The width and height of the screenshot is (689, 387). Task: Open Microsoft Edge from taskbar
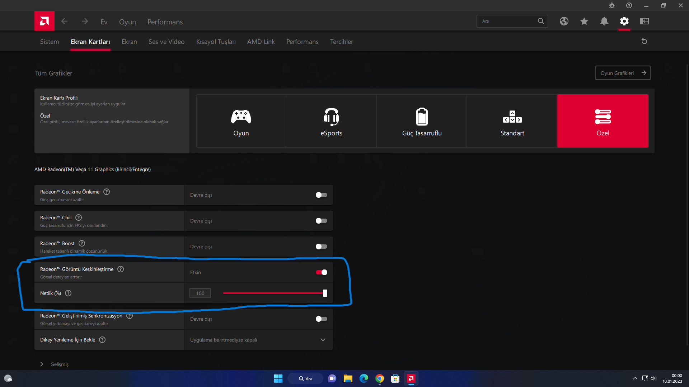click(364, 378)
